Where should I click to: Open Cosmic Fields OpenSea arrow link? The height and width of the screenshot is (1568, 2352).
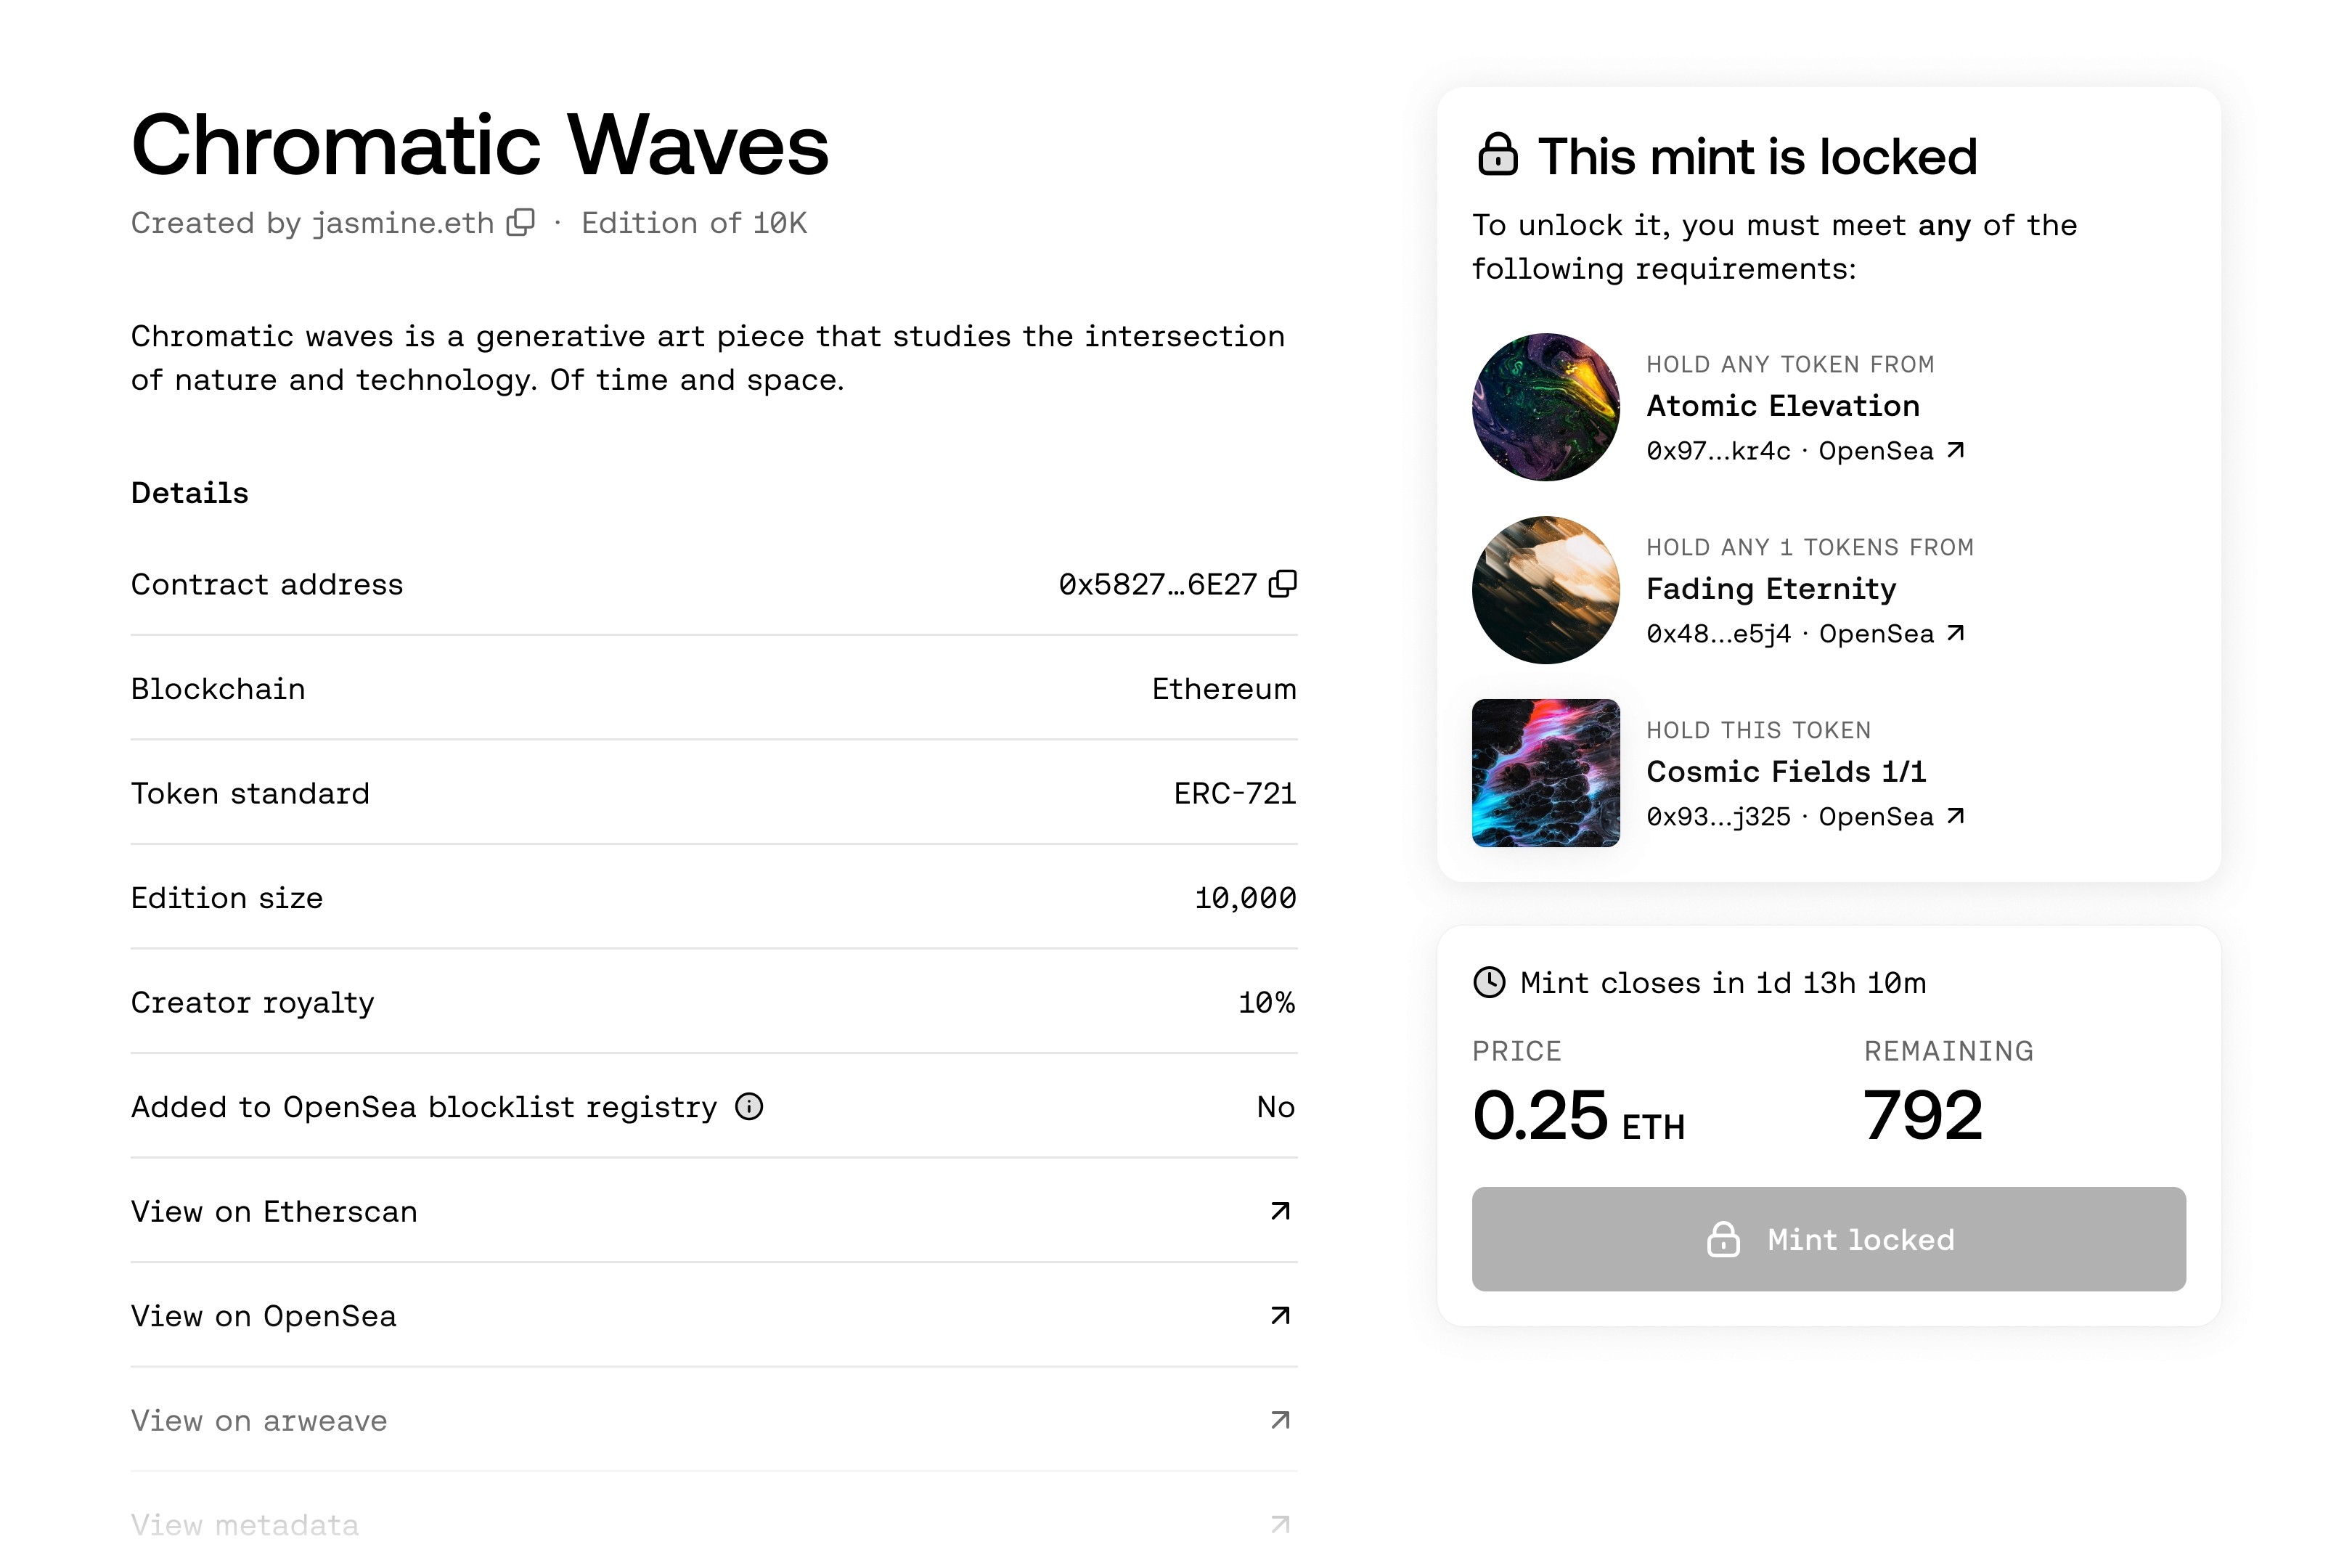tap(1956, 816)
